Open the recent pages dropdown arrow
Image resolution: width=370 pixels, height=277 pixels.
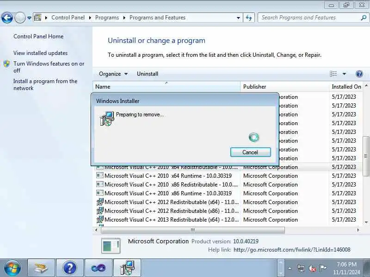point(29,18)
